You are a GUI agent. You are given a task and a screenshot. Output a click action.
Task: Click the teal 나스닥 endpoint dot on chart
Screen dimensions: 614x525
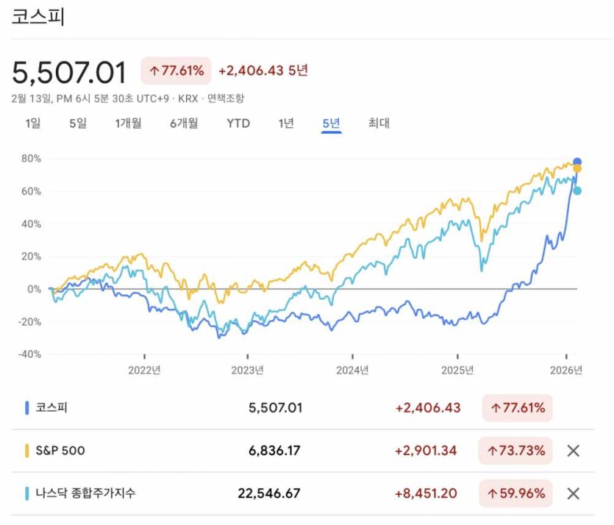coord(577,191)
